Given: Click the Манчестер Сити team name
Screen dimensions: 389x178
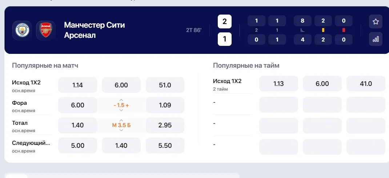Looking at the screenshot, I should click(95, 25).
